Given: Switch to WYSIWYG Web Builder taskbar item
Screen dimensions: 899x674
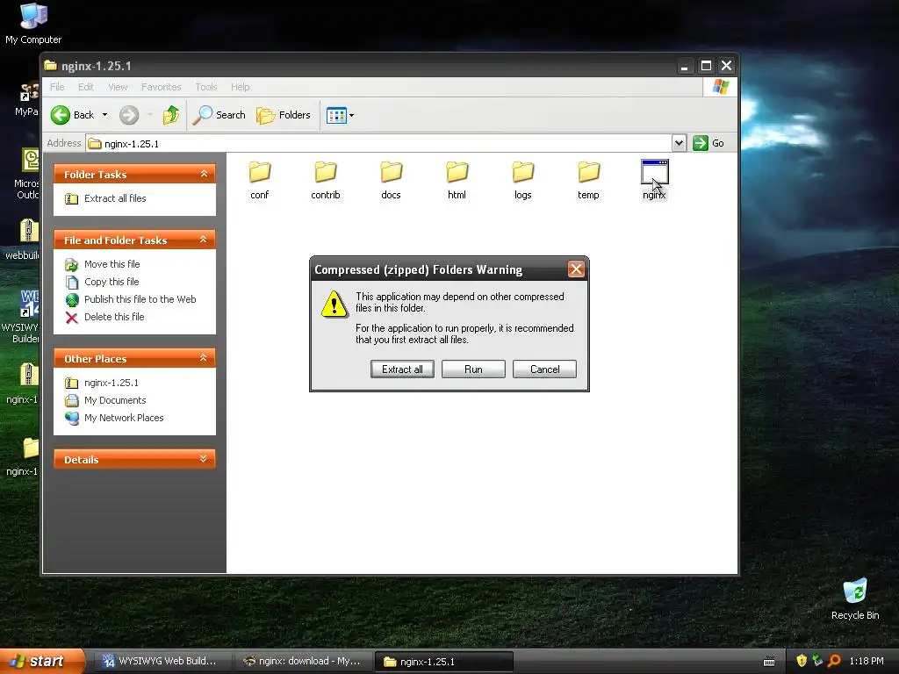Looking at the screenshot, I should point(161,661).
